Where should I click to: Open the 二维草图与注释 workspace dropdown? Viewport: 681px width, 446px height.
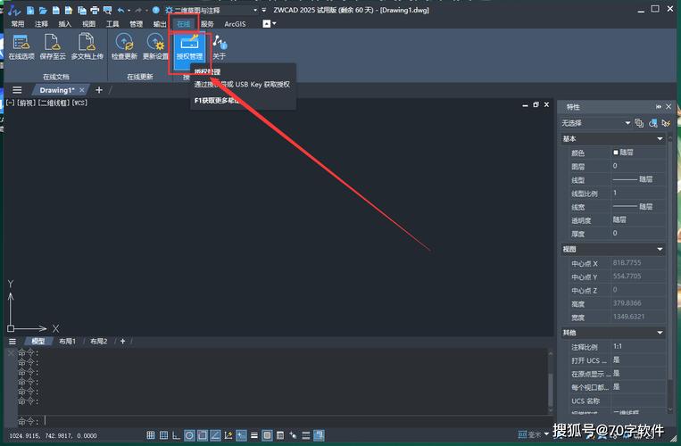click(212, 10)
